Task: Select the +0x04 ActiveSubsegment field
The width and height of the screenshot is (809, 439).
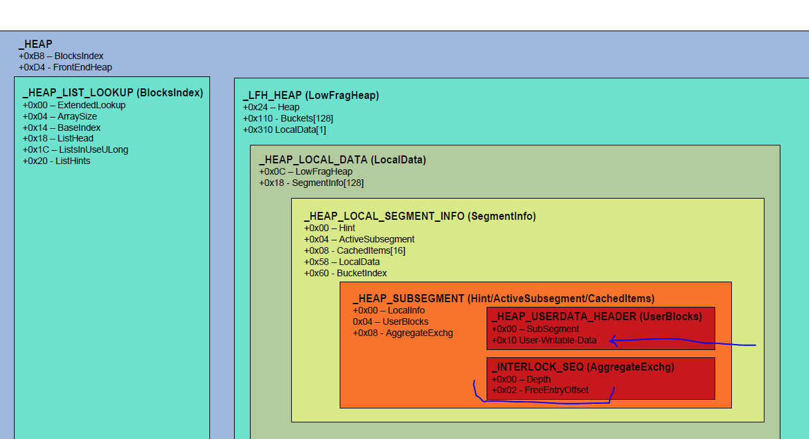Action: pyautogui.click(x=359, y=239)
